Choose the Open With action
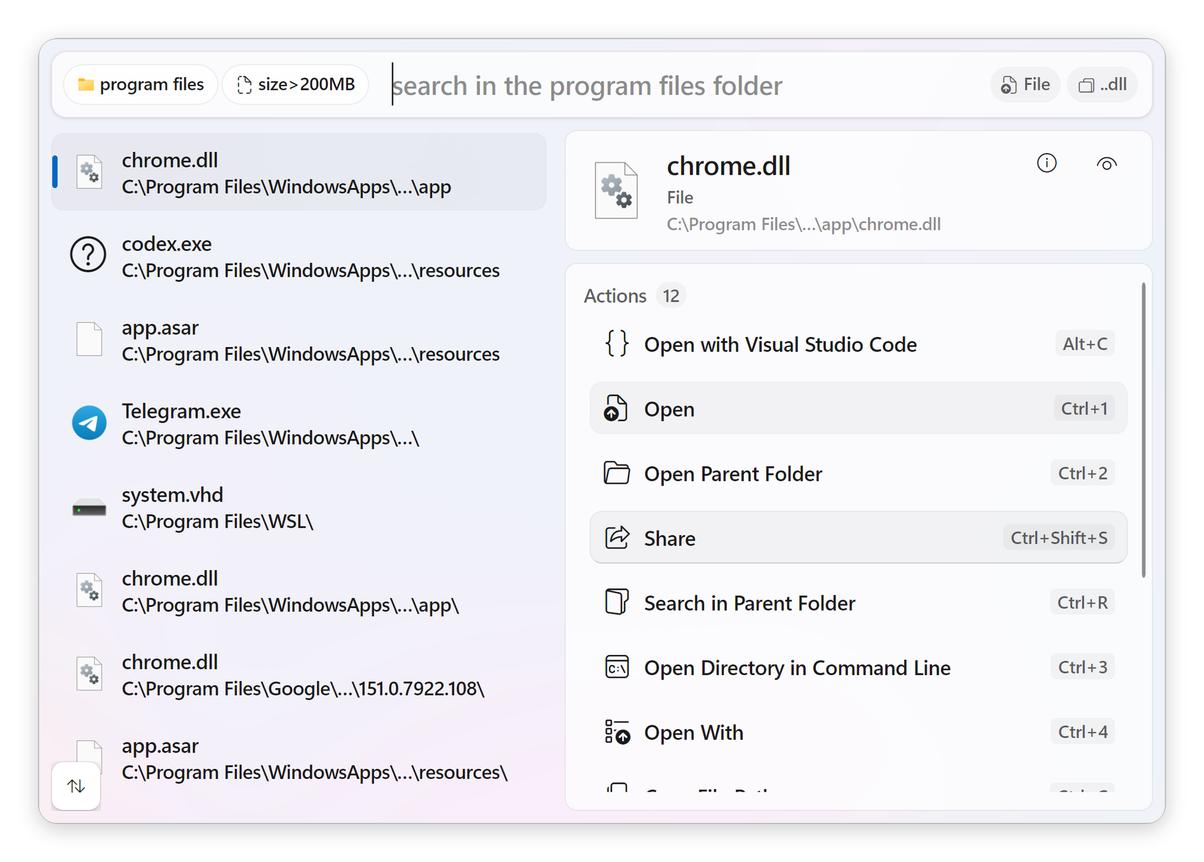The height and width of the screenshot is (862, 1204). (x=858, y=732)
